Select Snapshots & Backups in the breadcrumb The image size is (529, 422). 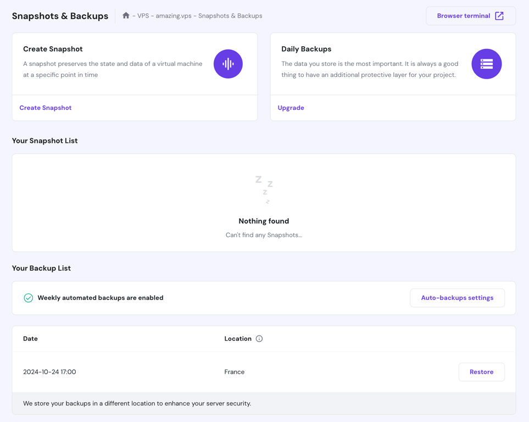[x=230, y=16]
